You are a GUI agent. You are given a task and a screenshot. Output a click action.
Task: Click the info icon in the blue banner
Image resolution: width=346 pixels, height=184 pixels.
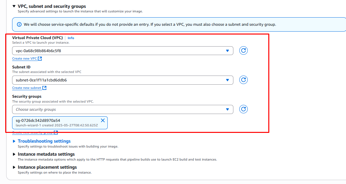[19, 24]
